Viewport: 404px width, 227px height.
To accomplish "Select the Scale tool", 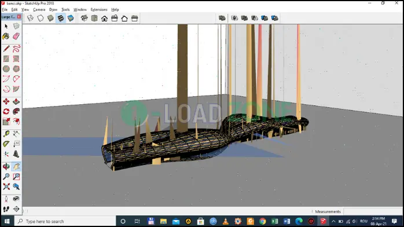I will pos(6,122).
